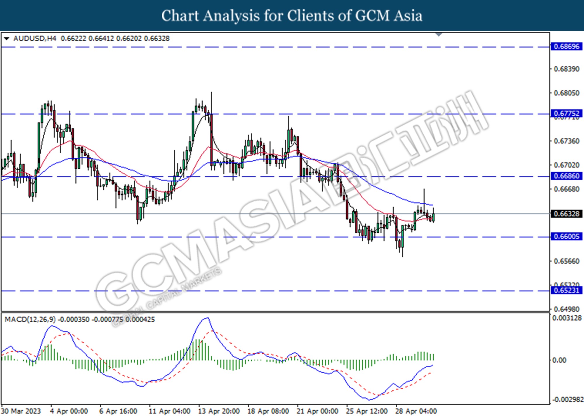Viewport: 584px width, 417px height.
Task: Click the 0.68390 price scale value
Action: (x=566, y=69)
